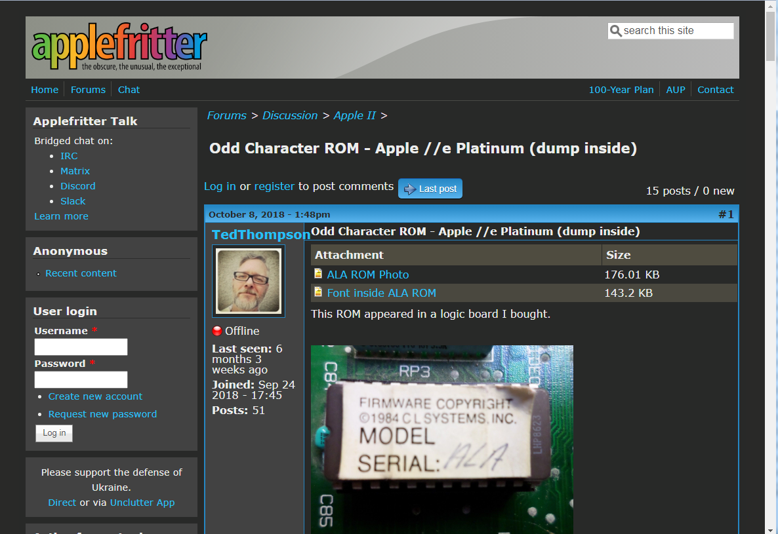Screen dimensions: 778x534
Task: Click the scrollbar up arrow
Action: click(770, 5)
